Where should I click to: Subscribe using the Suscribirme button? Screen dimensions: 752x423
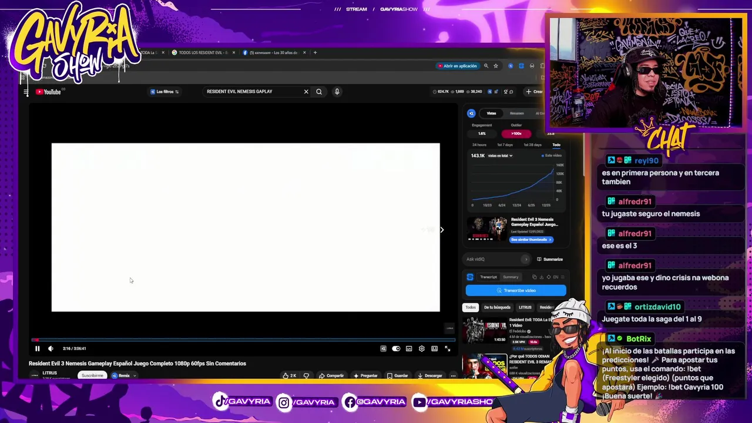[x=92, y=375]
